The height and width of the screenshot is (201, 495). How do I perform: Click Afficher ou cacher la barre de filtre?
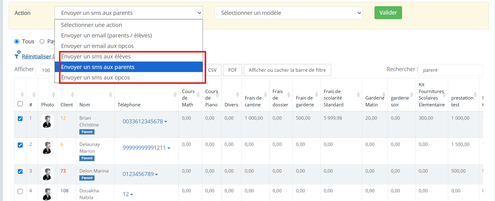click(x=287, y=70)
